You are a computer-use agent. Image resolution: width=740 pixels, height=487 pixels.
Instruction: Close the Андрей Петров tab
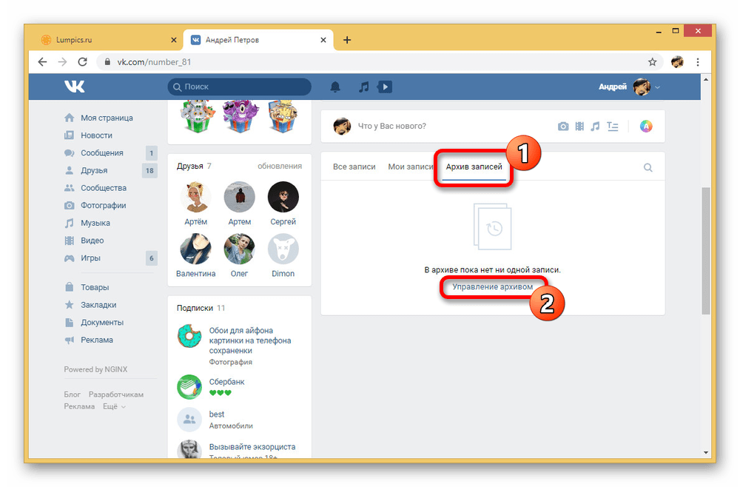[x=323, y=40]
